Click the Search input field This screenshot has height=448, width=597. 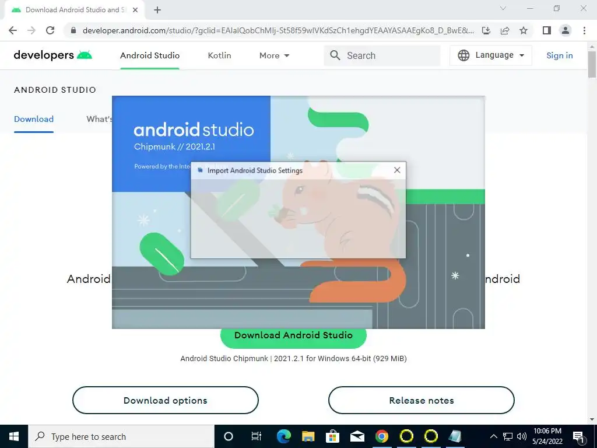382,55
